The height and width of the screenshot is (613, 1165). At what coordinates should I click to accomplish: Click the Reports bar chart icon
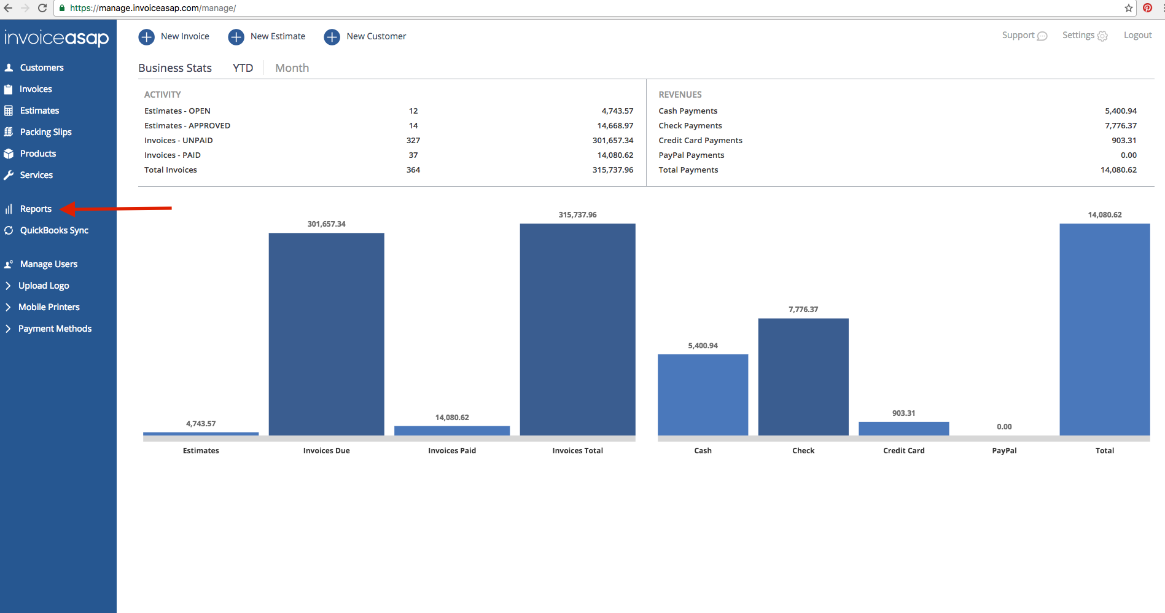click(x=9, y=209)
